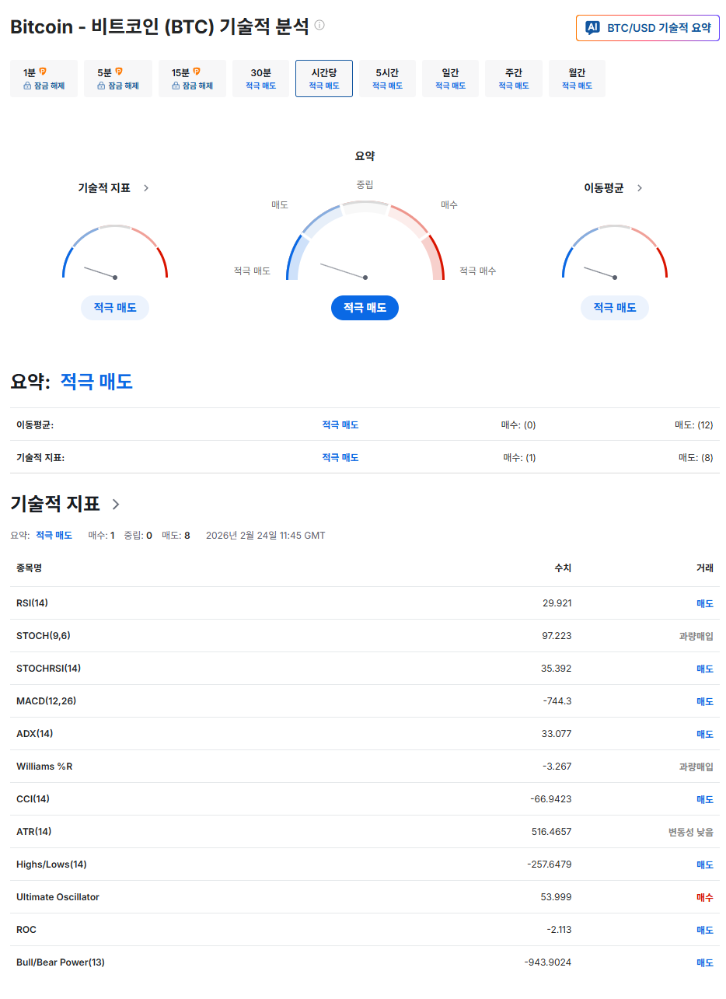Click the STOCHRSI(14) row name
Image resolution: width=726 pixels, height=999 pixels.
49,669
